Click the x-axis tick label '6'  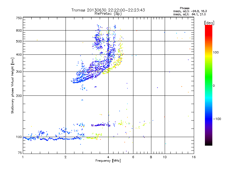(133, 157)
